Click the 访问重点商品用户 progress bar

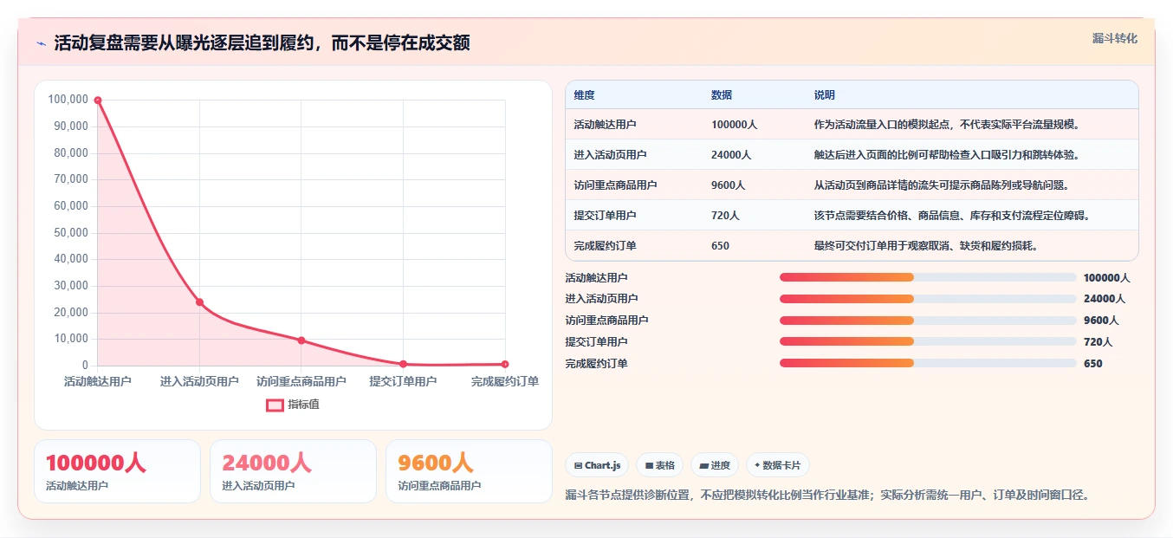point(928,321)
